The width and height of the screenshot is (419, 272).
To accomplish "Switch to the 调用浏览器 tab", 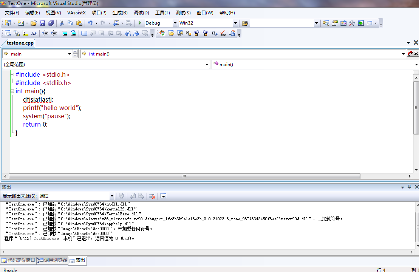I will point(53,260).
